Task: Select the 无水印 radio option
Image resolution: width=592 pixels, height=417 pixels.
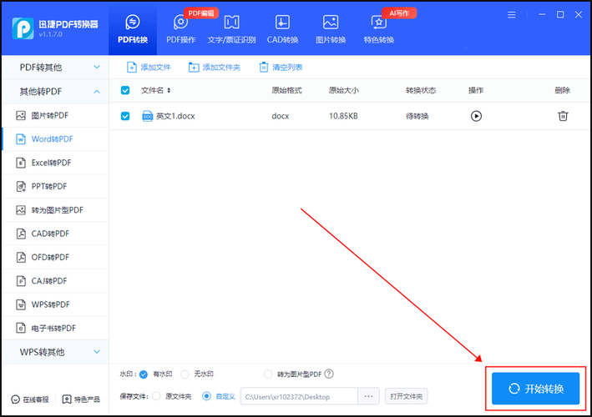Action: (x=185, y=374)
